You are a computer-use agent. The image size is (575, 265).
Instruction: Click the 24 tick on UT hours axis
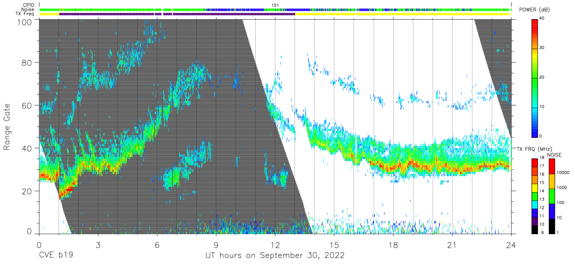(x=511, y=244)
